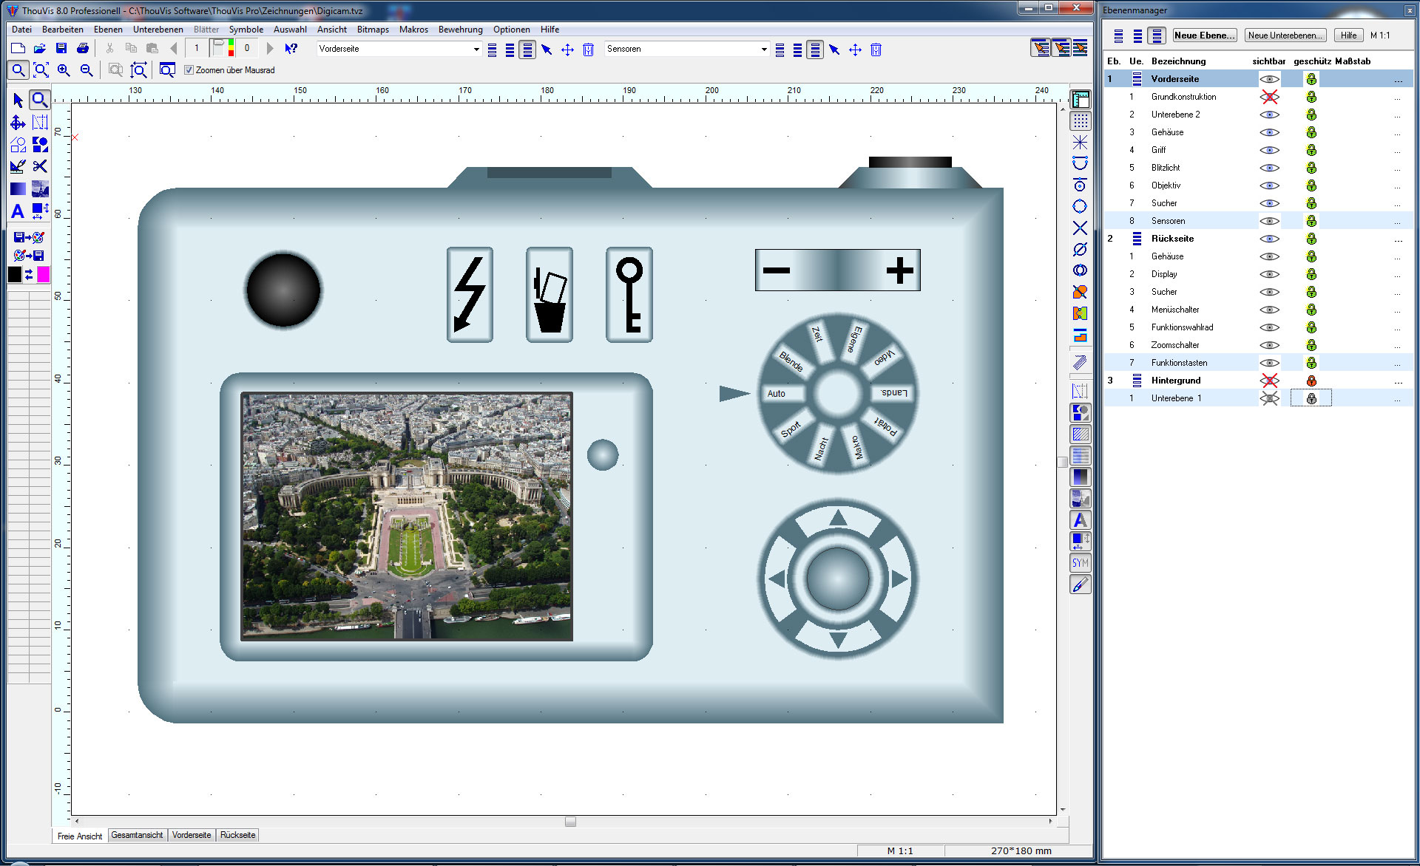Click the context help arrow icon

[x=291, y=49]
